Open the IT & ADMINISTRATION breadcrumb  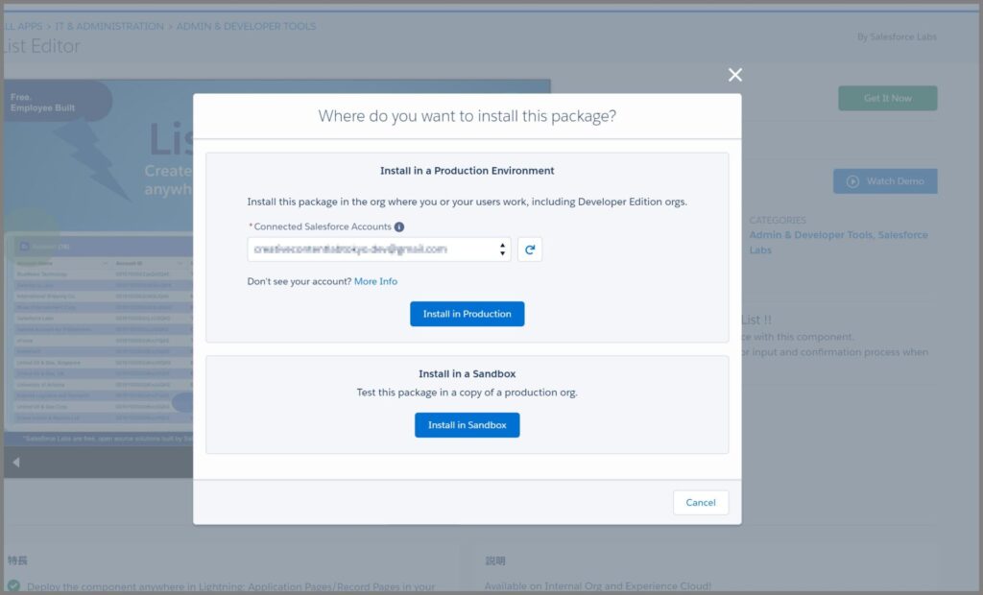click(108, 26)
